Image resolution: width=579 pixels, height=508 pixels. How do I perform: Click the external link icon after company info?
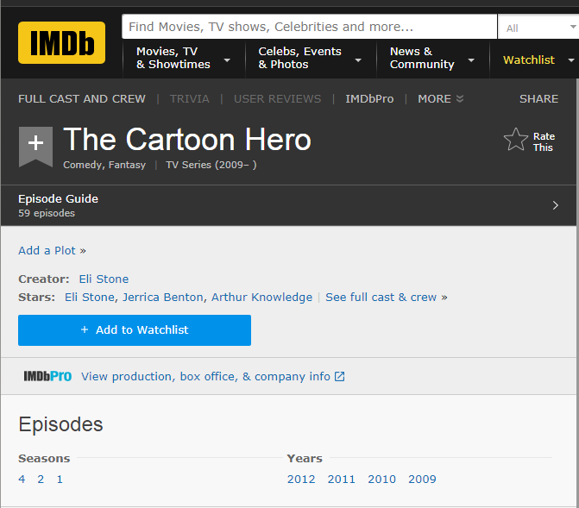[339, 377]
